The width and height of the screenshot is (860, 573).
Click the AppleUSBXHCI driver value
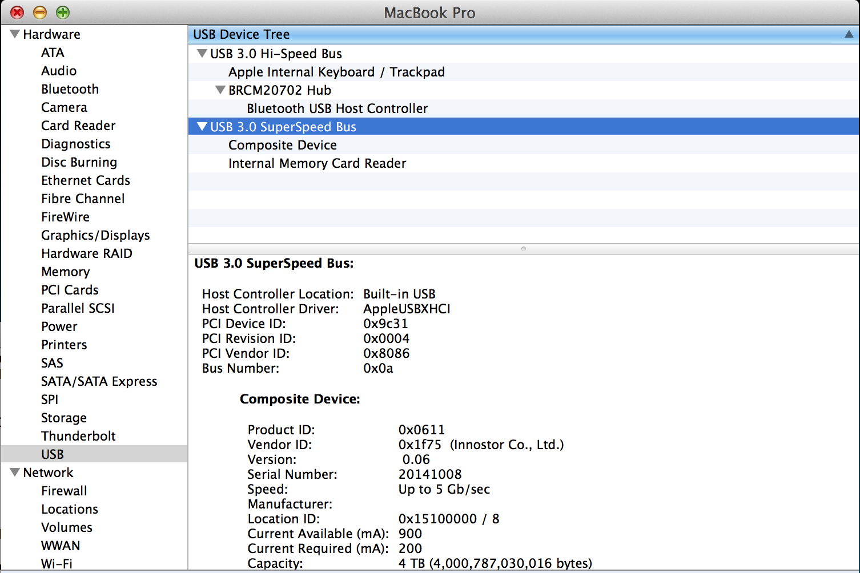[407, 309]
